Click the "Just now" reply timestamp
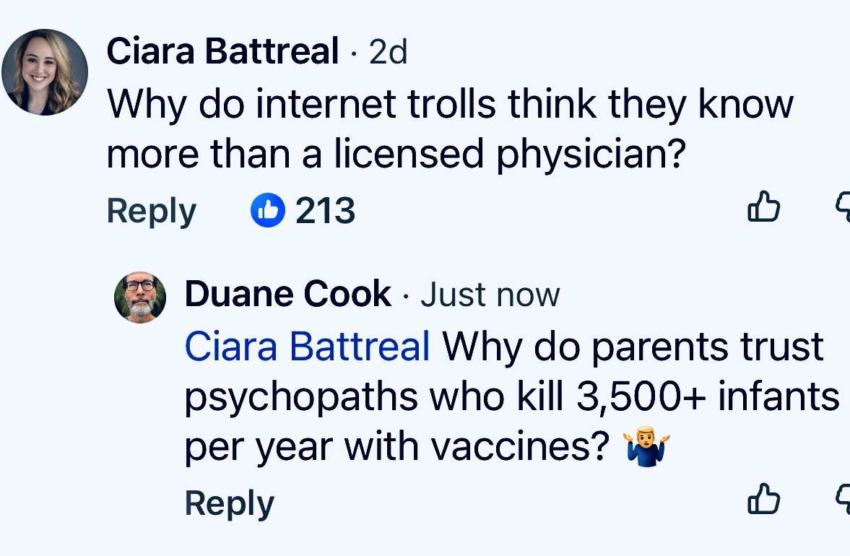The height and width of the screenshot is (556, 850). pos(490,295)
